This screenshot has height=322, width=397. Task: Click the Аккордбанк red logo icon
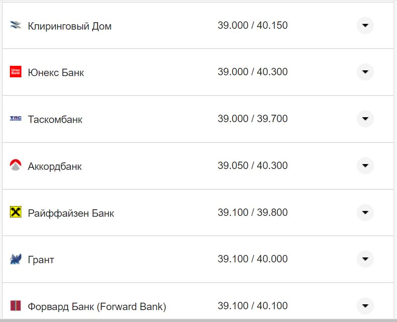pyautogui.click(x=15, y=165)
